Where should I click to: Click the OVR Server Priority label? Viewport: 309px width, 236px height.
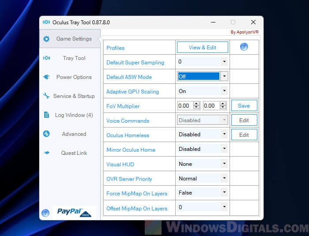(x=129, y=179)
